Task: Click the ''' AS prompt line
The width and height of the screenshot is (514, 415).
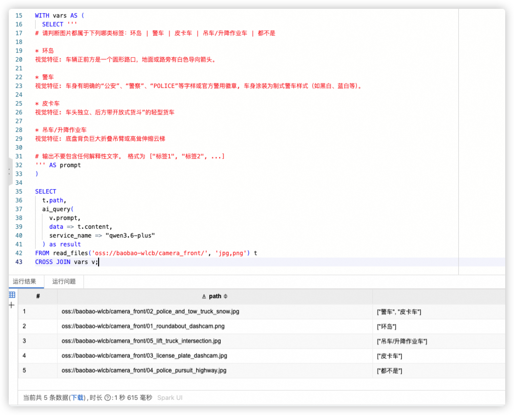Action: tap(58, 165)
